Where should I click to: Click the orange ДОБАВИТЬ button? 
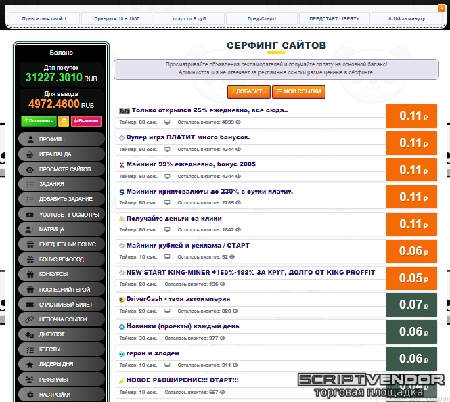pos(248,91)
